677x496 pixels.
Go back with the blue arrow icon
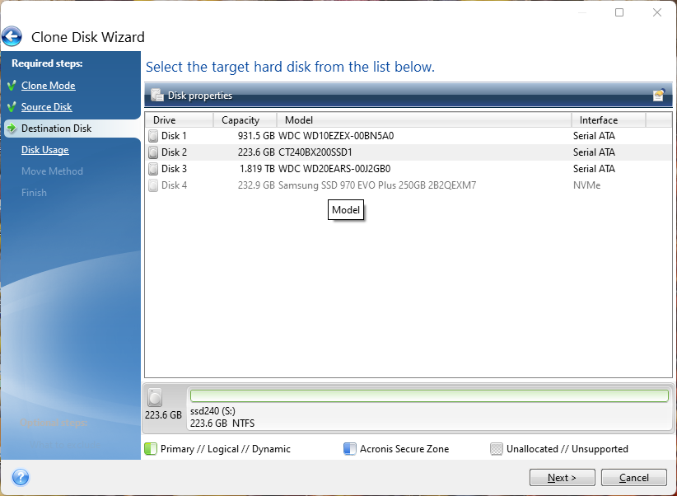[x=12, y=37]
